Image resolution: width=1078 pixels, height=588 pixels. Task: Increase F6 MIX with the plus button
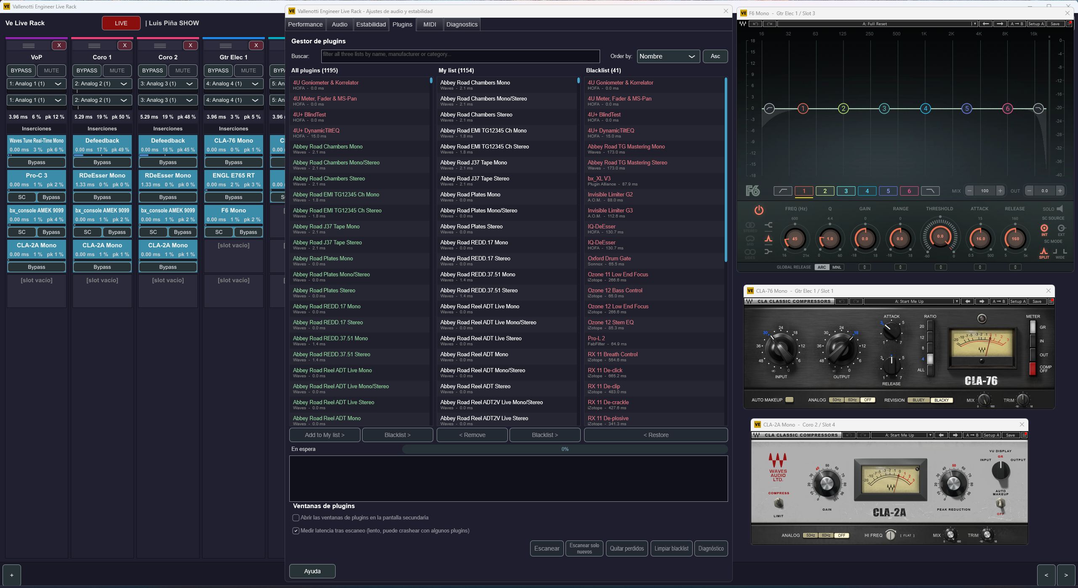(x=1000, y=191)
